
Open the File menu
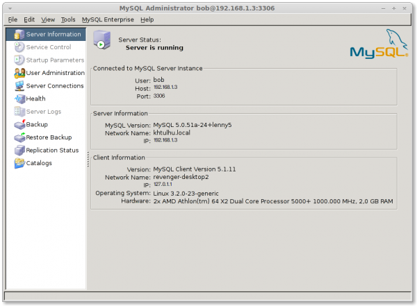pos(13,19)
